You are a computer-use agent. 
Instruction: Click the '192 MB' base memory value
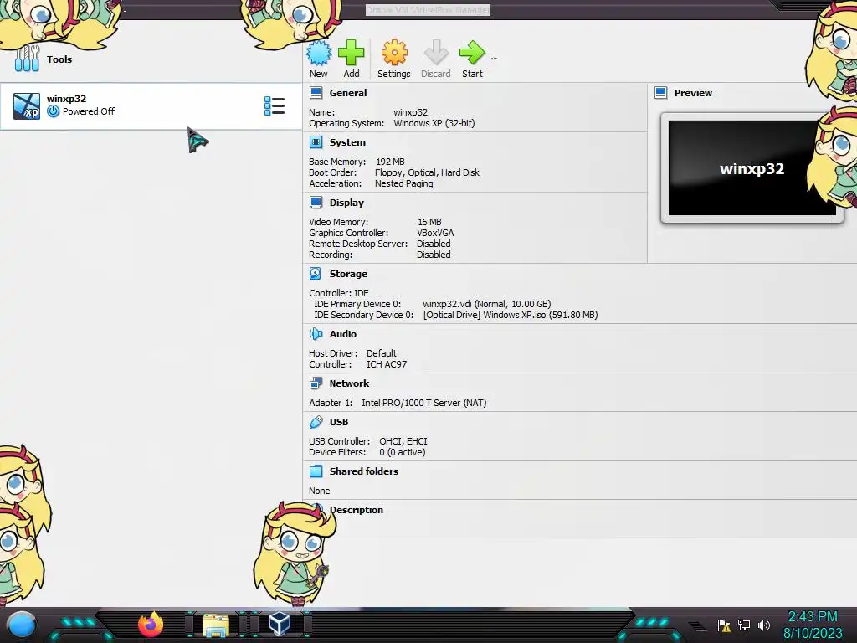click(390, 162)
